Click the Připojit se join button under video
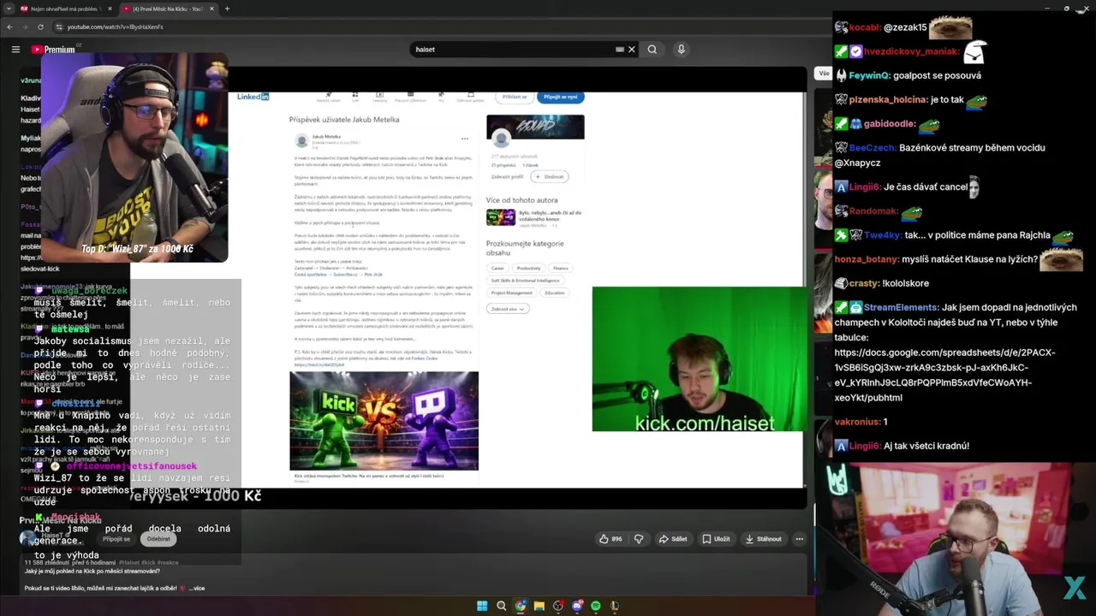Image resolution: width=1096 pixels, height=616 pixels. pos(116,539)
